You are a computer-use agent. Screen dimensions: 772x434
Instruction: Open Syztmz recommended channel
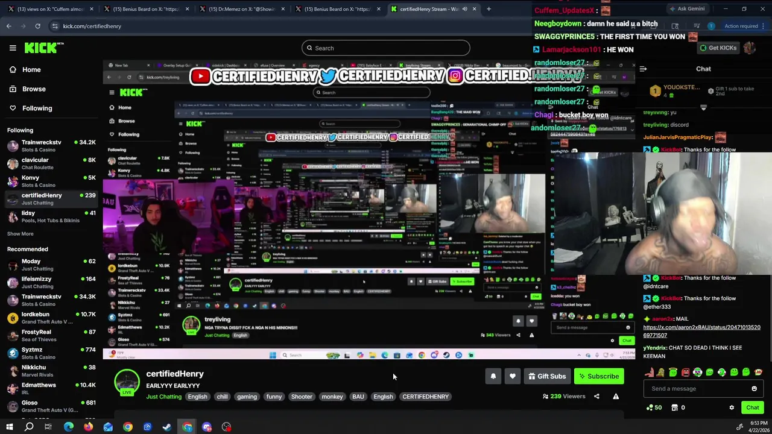[52, 353]
